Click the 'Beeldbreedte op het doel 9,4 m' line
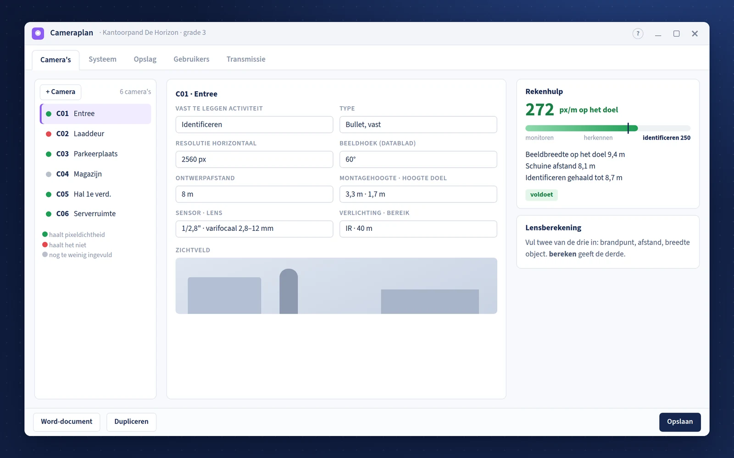 tap(575, 154)
